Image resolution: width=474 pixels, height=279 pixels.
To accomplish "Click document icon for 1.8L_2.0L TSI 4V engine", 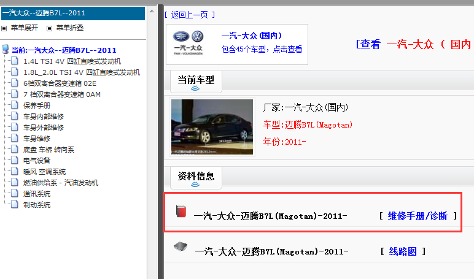I will tap(15, 72).
